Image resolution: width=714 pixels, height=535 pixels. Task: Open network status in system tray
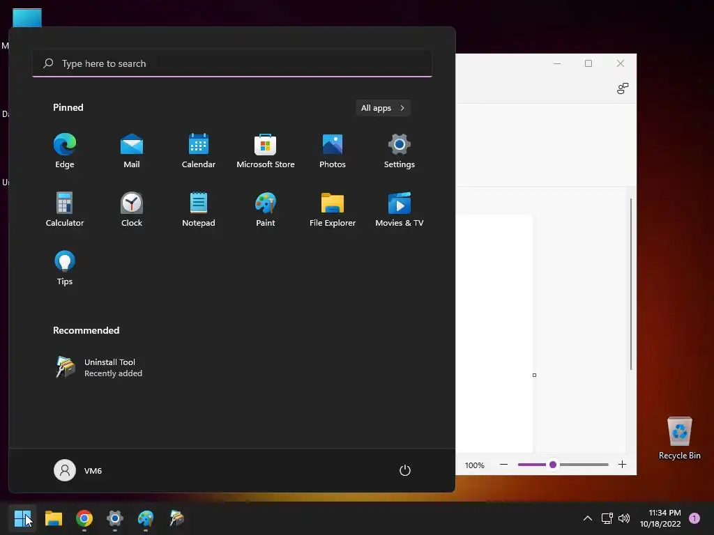(607, 518)
